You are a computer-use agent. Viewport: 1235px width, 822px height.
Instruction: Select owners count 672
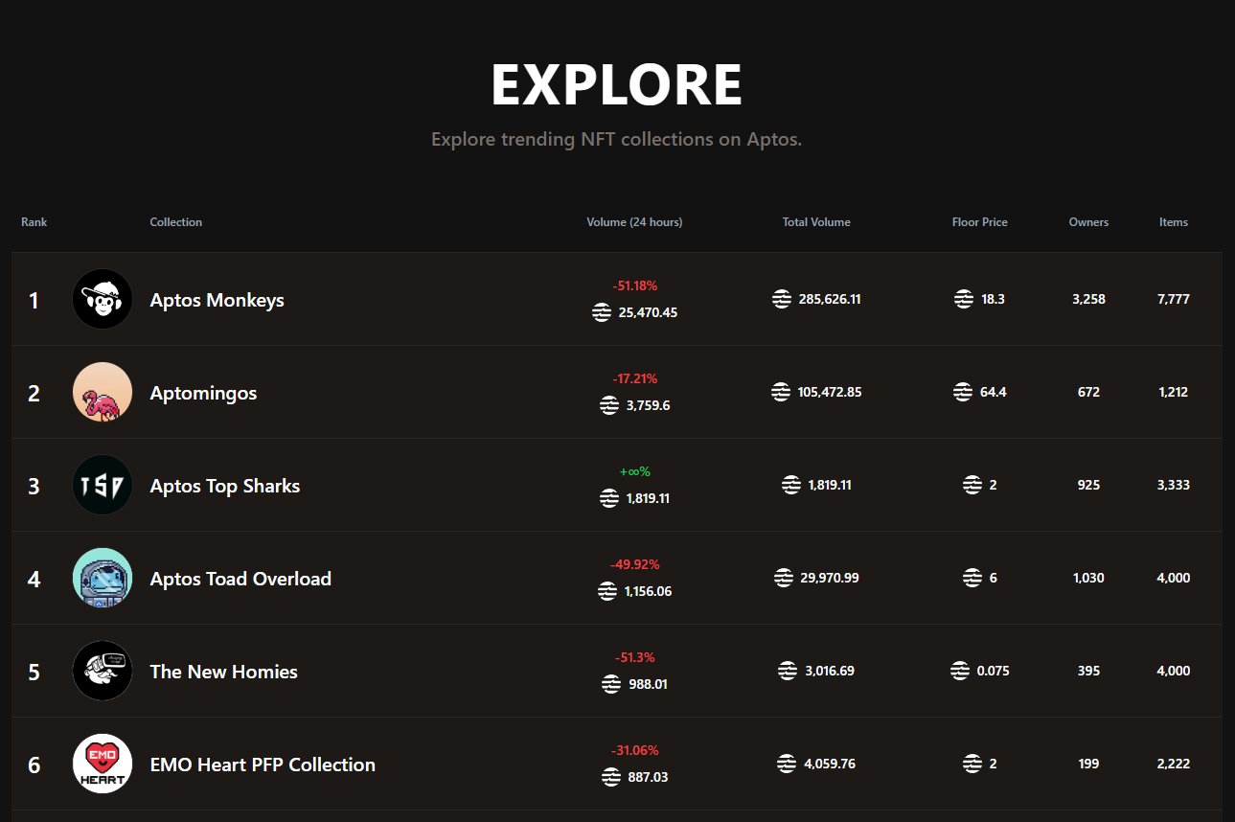[1088, 392]
